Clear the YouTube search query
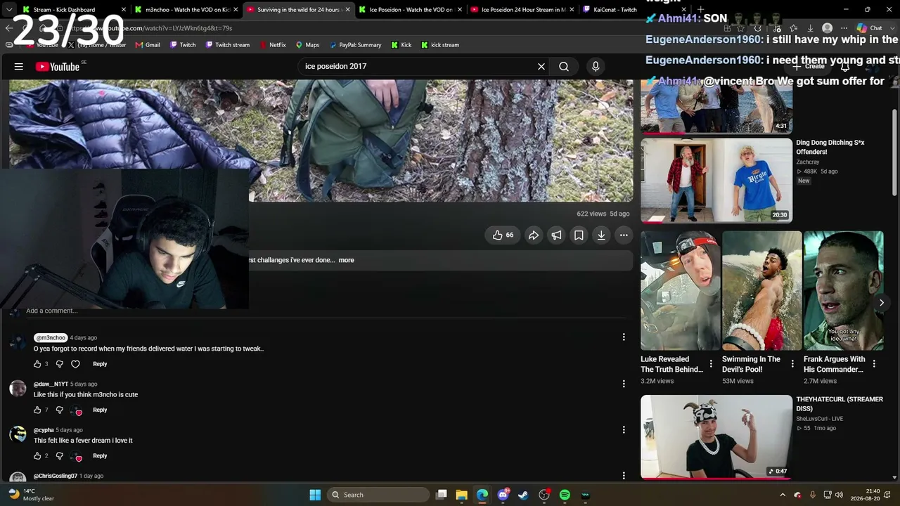The image size is (900, 506). pos(541,67)
